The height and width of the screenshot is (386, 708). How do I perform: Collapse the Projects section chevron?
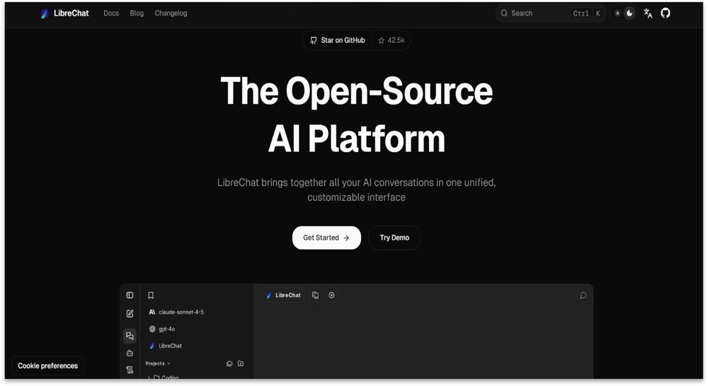[169, 363]
